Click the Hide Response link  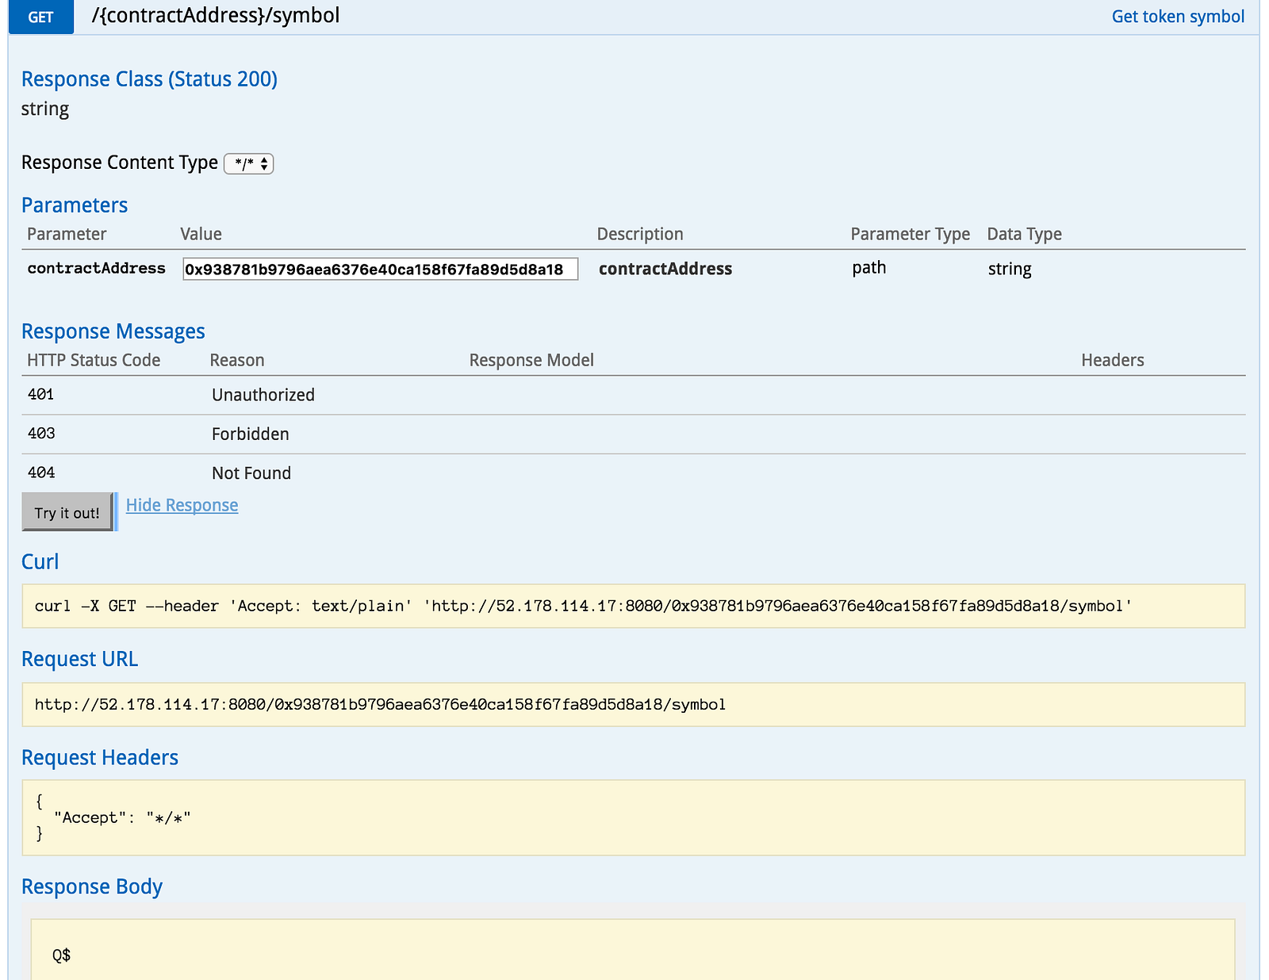click(182, 505)
